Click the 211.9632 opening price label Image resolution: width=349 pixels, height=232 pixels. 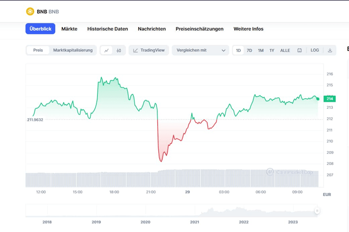coord(35,119)
